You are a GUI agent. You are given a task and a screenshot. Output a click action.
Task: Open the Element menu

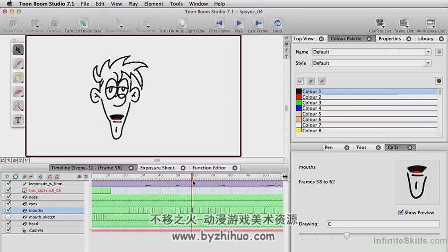[x=154, y=3]
